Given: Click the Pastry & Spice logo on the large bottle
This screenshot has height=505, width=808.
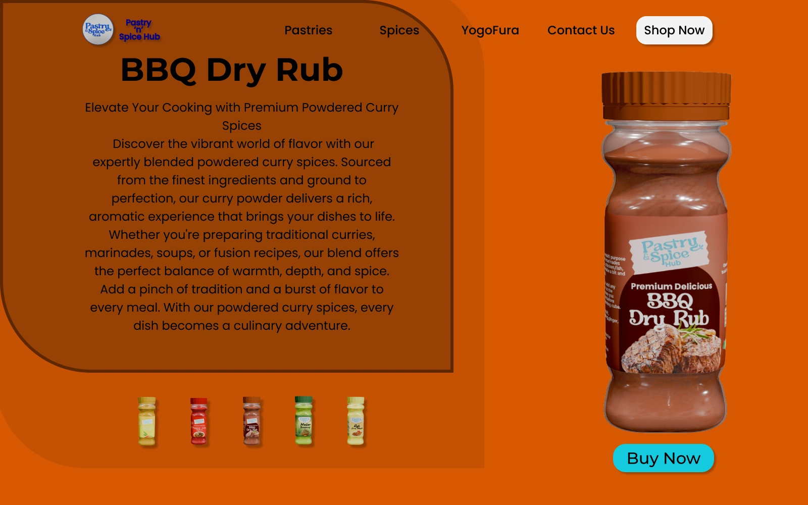Looking at the screenshot, I should tap(670, 252).
